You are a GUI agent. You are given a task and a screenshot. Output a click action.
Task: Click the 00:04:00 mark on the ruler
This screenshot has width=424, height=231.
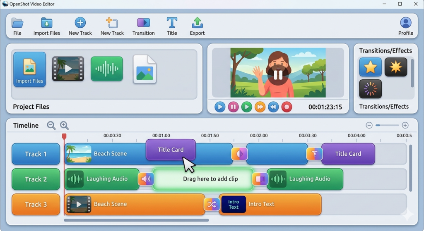[x=357, y=136]
